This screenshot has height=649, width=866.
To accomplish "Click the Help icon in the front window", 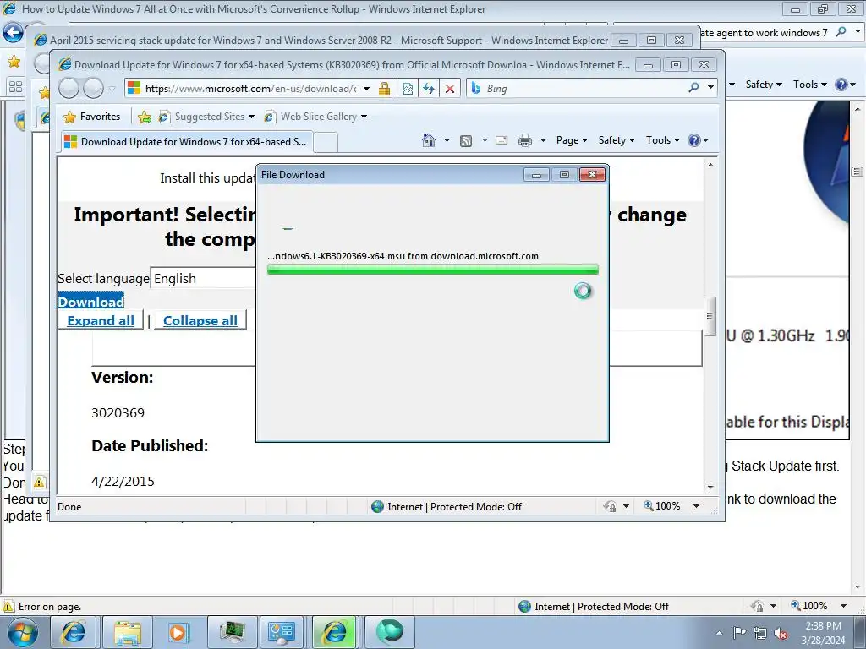I will tap(694, 140).
